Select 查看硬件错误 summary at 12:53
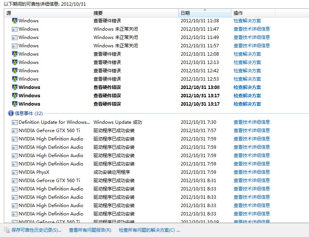The height and width of the screenshot is (237, 309). coord(107,79)
